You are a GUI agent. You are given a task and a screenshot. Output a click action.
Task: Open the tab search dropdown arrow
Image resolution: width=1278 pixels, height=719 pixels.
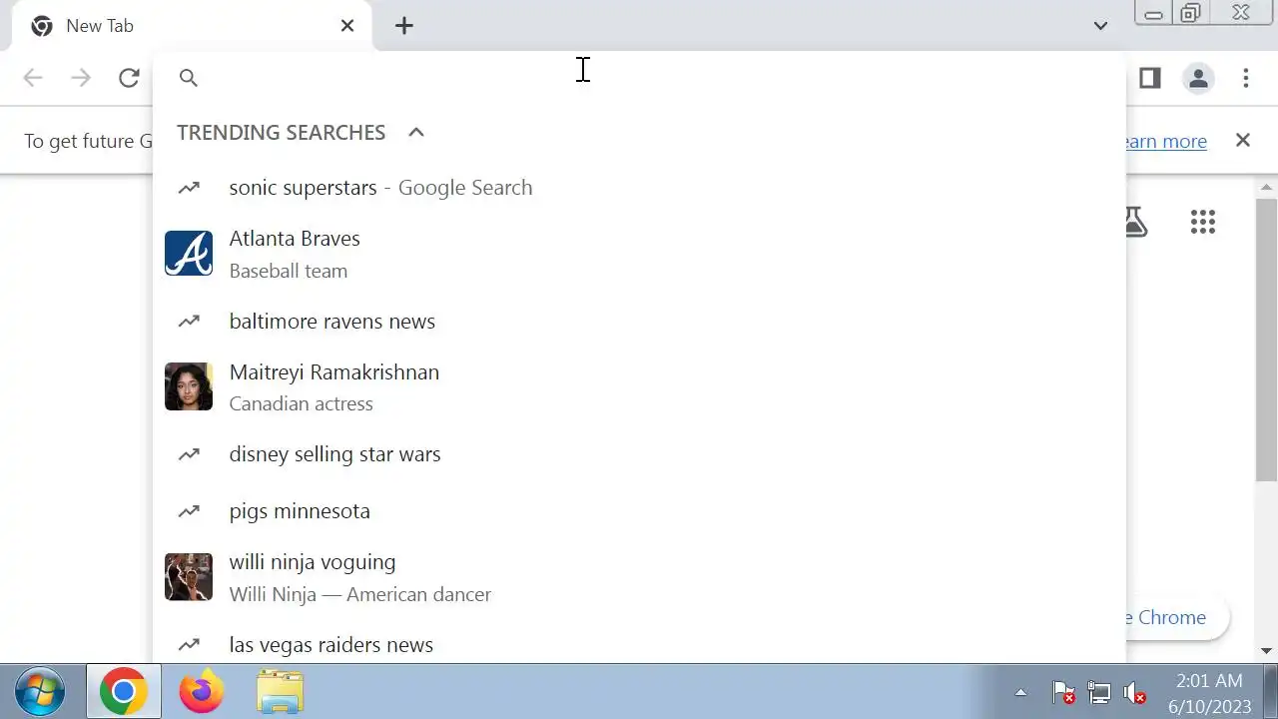coord(1100,26)
